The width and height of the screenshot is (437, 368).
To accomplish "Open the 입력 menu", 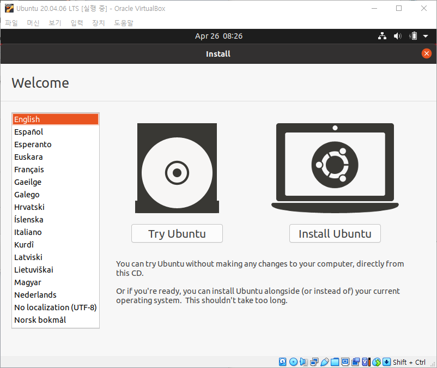I will tap(77, 23).
